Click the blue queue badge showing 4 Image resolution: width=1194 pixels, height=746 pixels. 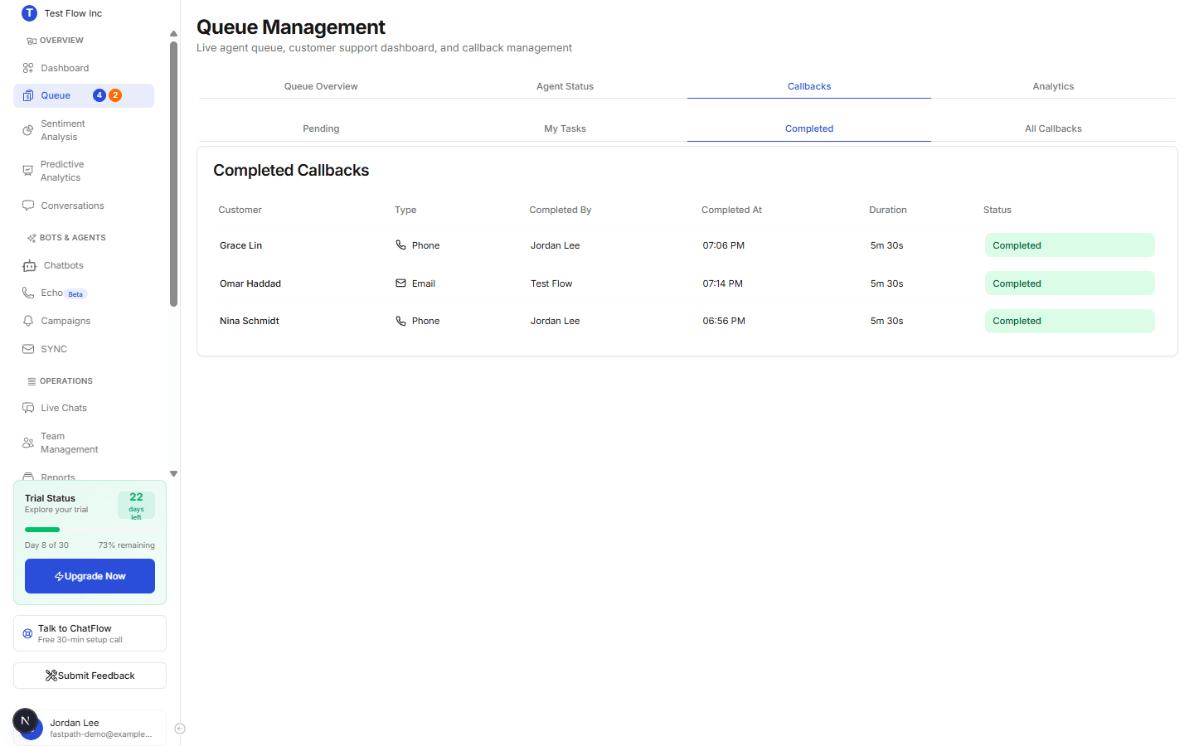pos(99,95)
